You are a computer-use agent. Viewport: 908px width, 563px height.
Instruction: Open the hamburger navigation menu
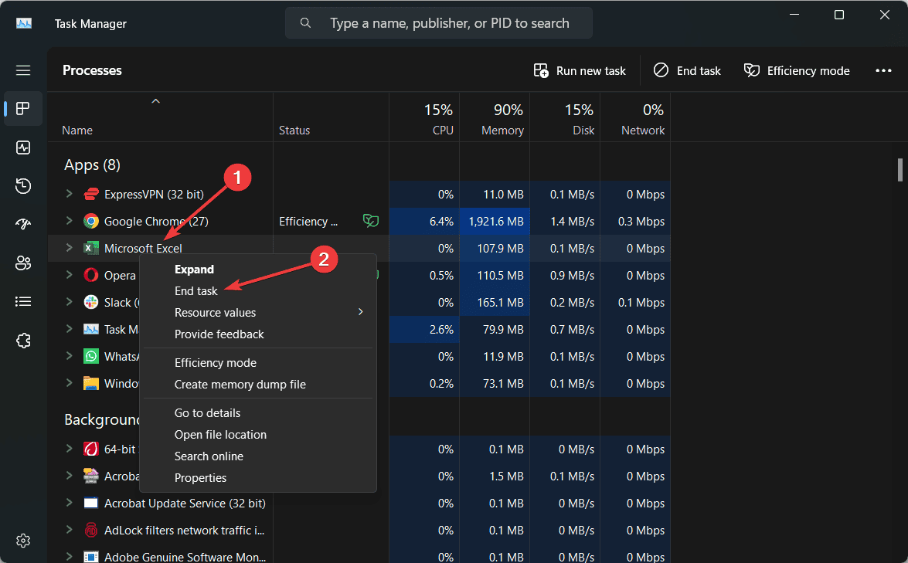[23, 70]
